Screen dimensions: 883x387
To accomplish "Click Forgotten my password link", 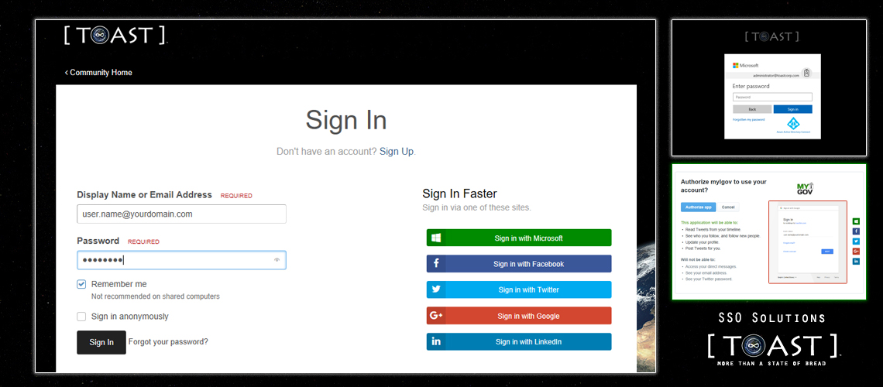I will 749,120.
